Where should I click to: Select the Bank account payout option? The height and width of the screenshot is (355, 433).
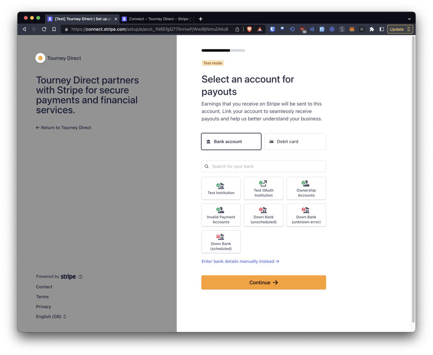click(x=231, y=141)
